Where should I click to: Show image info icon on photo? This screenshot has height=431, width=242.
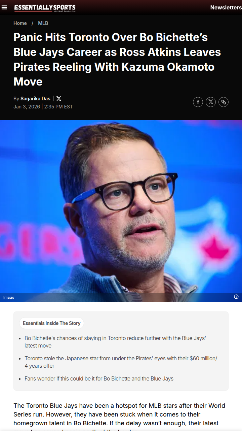(236, 297)
